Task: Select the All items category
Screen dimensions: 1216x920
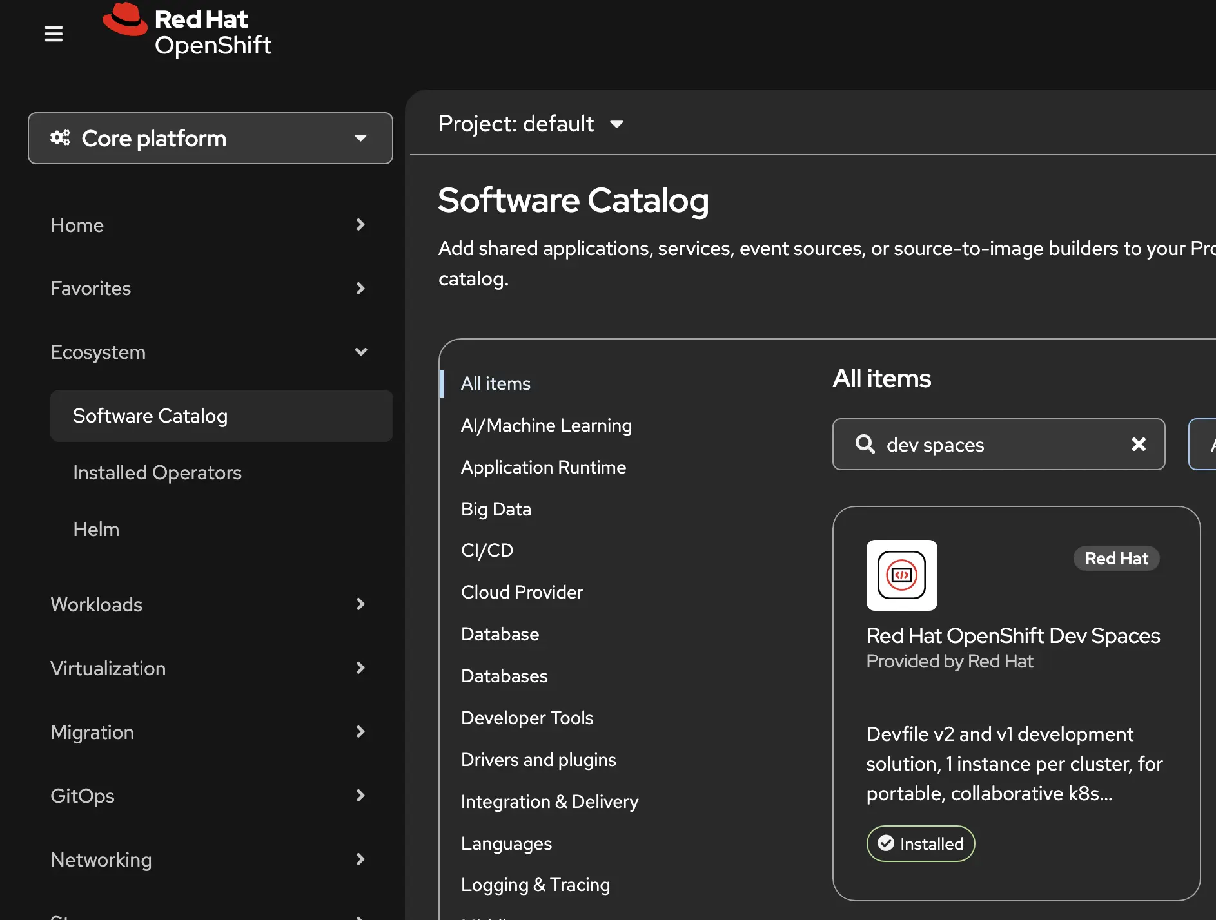Action: tap(495, 383)
